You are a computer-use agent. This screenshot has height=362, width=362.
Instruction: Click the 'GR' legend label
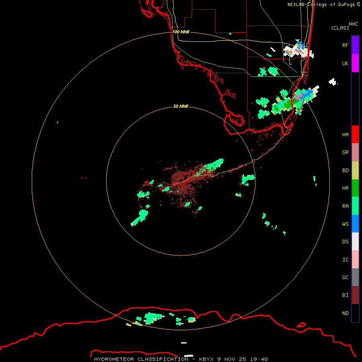345,152
